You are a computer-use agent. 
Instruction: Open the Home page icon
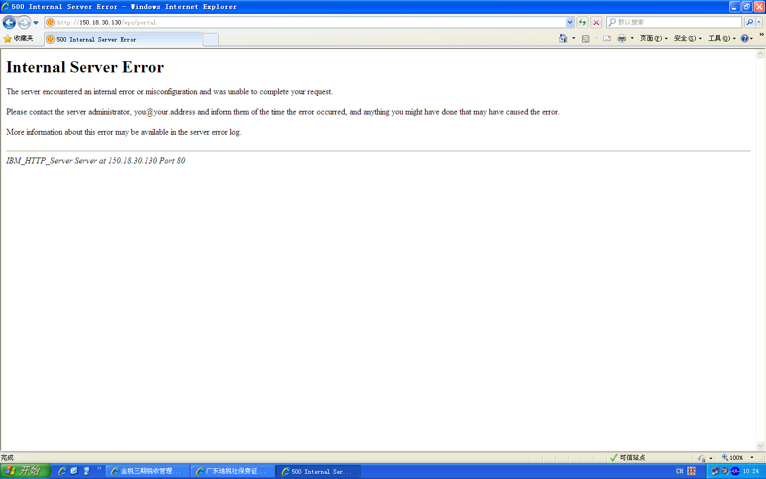coord(563,38)
